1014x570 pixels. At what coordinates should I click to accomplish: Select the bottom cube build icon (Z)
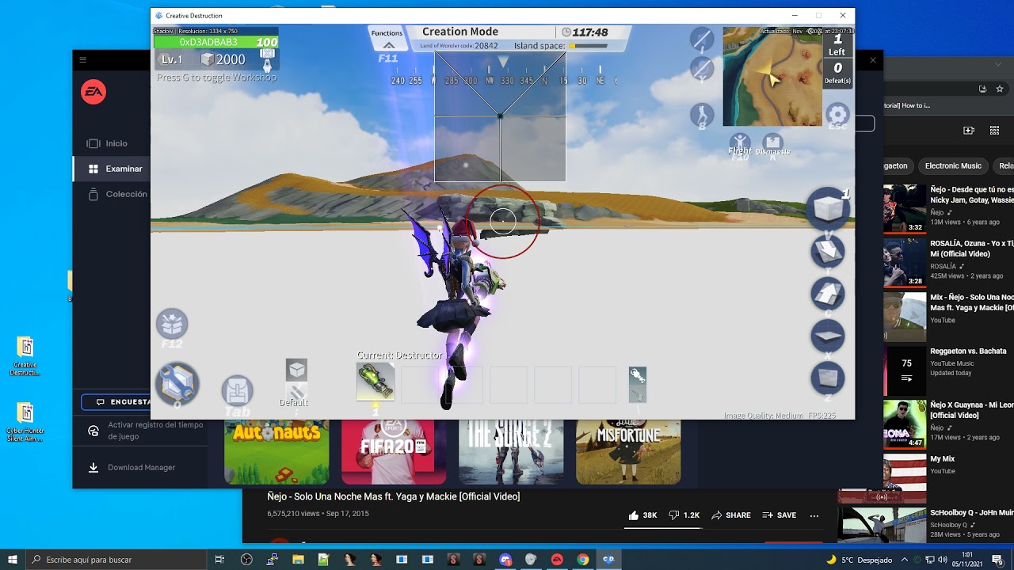click(x=828, y=378)
